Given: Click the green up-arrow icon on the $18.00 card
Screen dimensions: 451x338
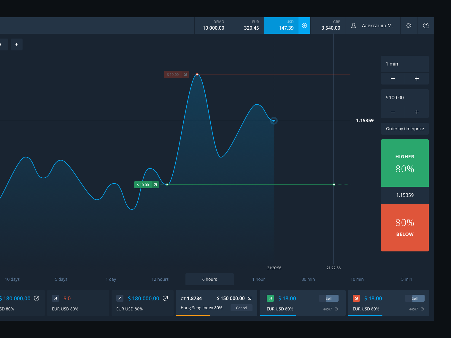Looking at the screenshot, I should coord(270,298).
